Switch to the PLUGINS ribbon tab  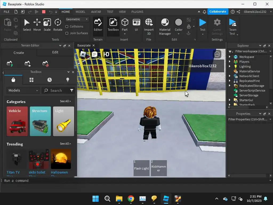pos(137,12)
